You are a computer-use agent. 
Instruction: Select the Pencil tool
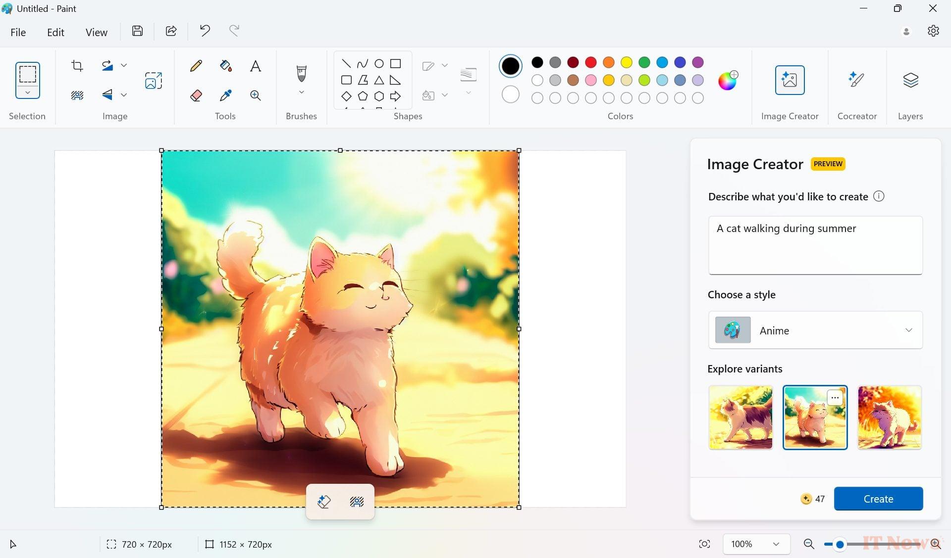pos(196,66)
